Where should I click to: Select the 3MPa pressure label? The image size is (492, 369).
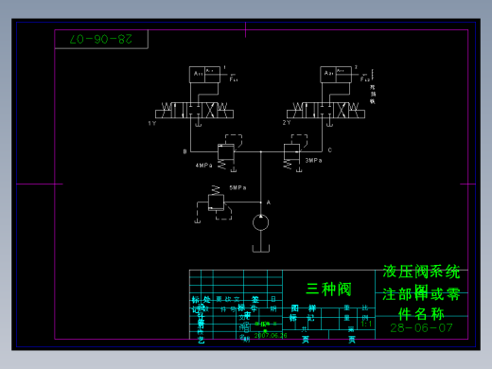point(313,161)
